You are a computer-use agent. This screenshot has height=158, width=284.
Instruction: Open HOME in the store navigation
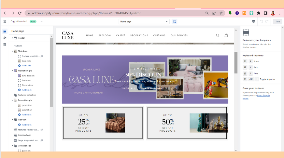pos(90,35)
